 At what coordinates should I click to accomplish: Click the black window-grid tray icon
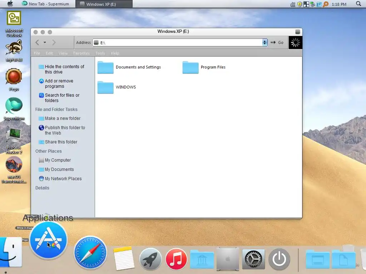(306, 4)
